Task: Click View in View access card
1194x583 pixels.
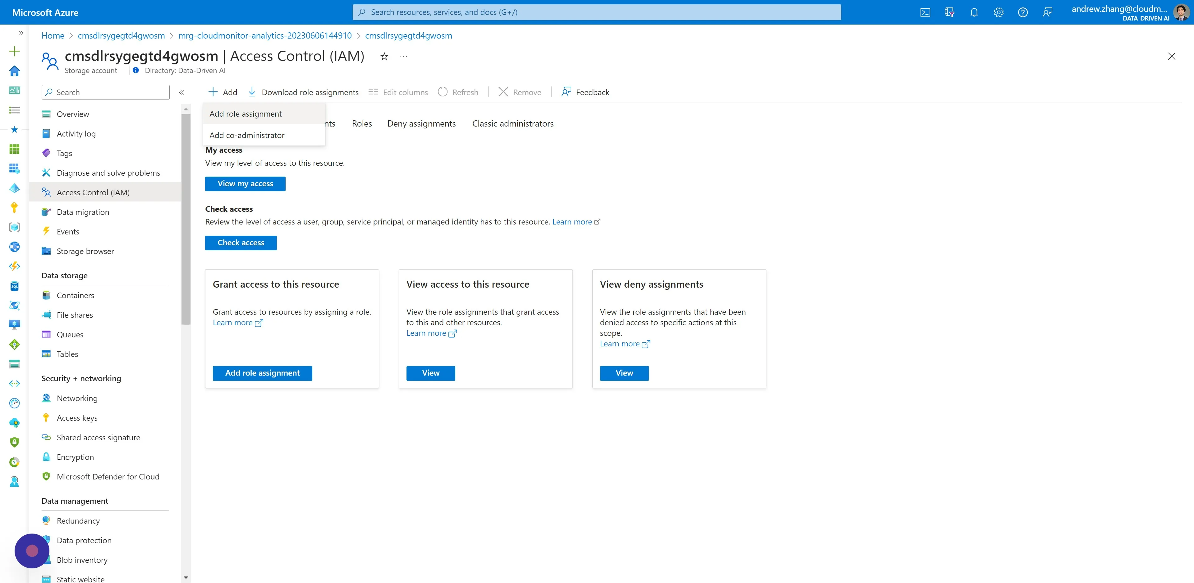Action: [431, 373]
